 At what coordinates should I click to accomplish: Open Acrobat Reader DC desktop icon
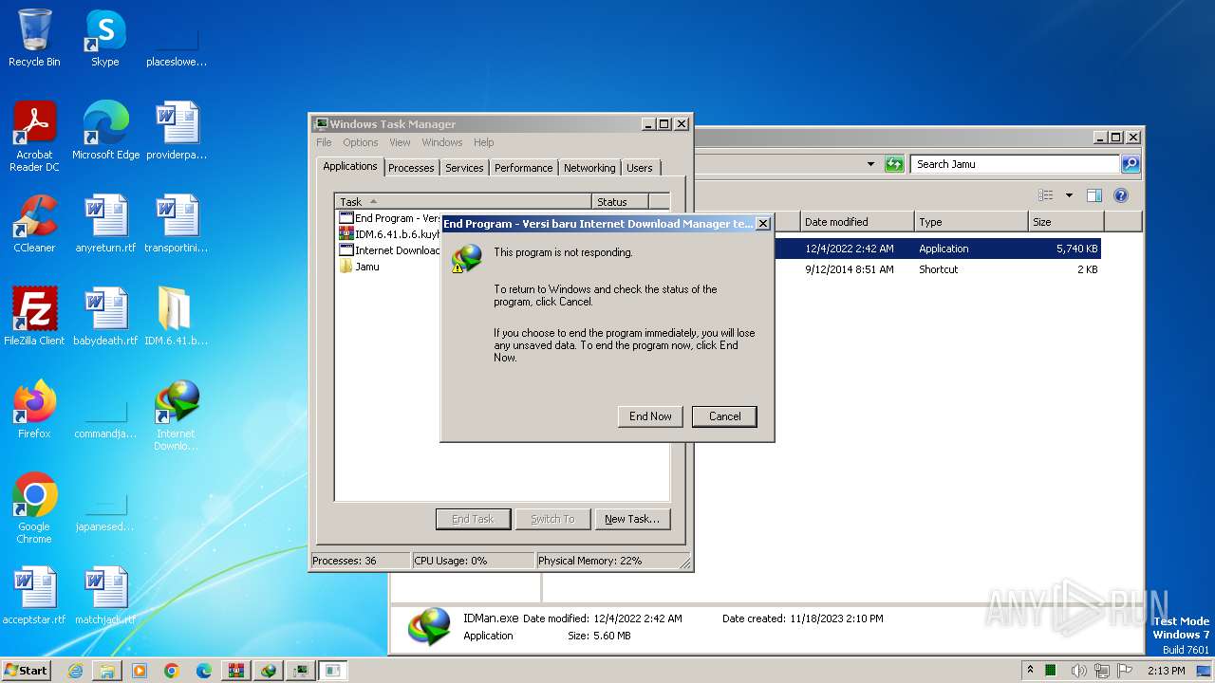34,137
